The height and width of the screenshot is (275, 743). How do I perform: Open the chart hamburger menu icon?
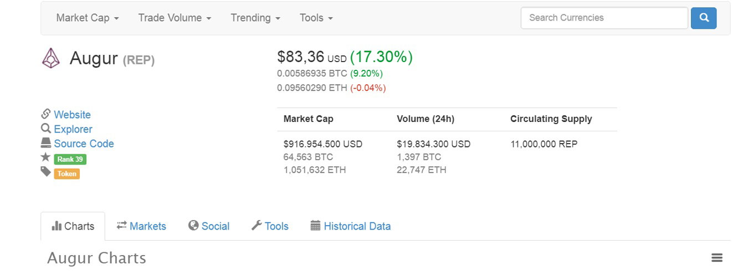[x=717, y=258]
